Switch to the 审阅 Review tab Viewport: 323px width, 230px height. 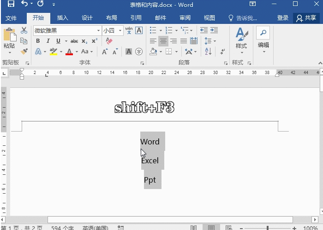185,18
